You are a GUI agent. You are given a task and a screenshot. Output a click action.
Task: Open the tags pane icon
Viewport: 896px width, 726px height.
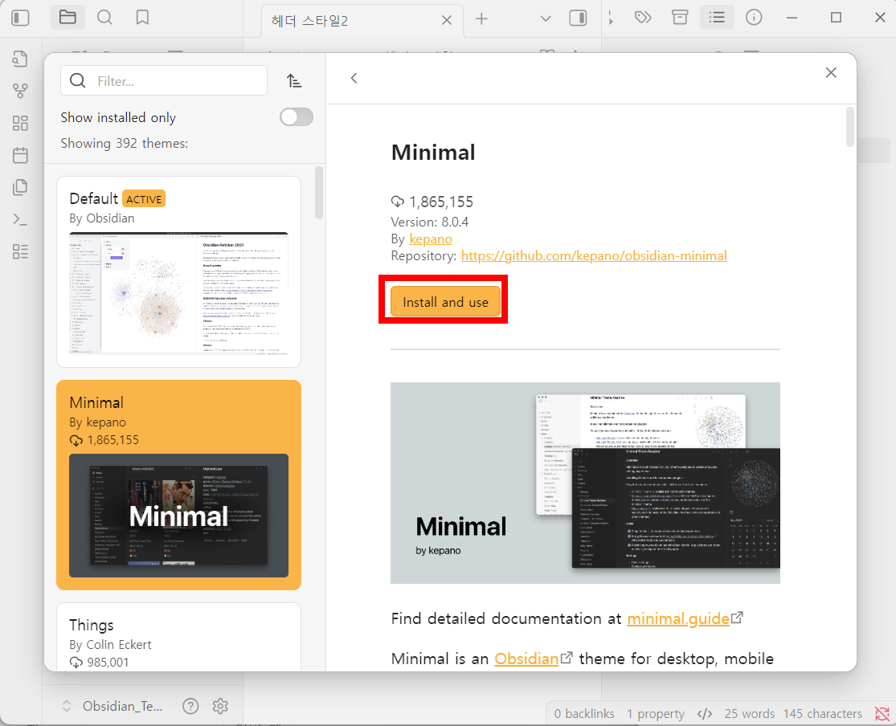click(643, 18)
